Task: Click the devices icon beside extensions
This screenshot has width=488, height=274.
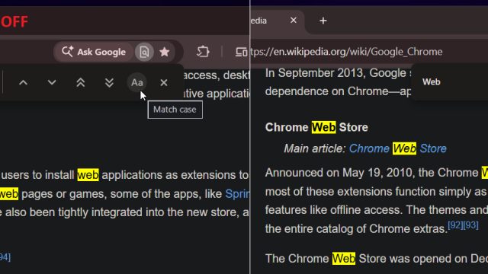Action: click(x=241, y=52)
